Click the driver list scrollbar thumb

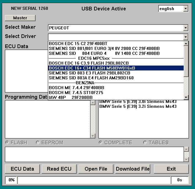pos(186,61)
